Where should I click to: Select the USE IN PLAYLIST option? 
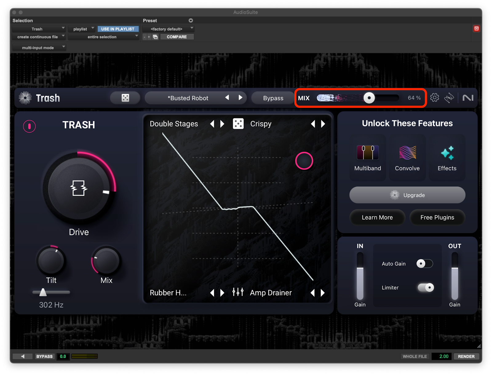[x=118, y=29]
